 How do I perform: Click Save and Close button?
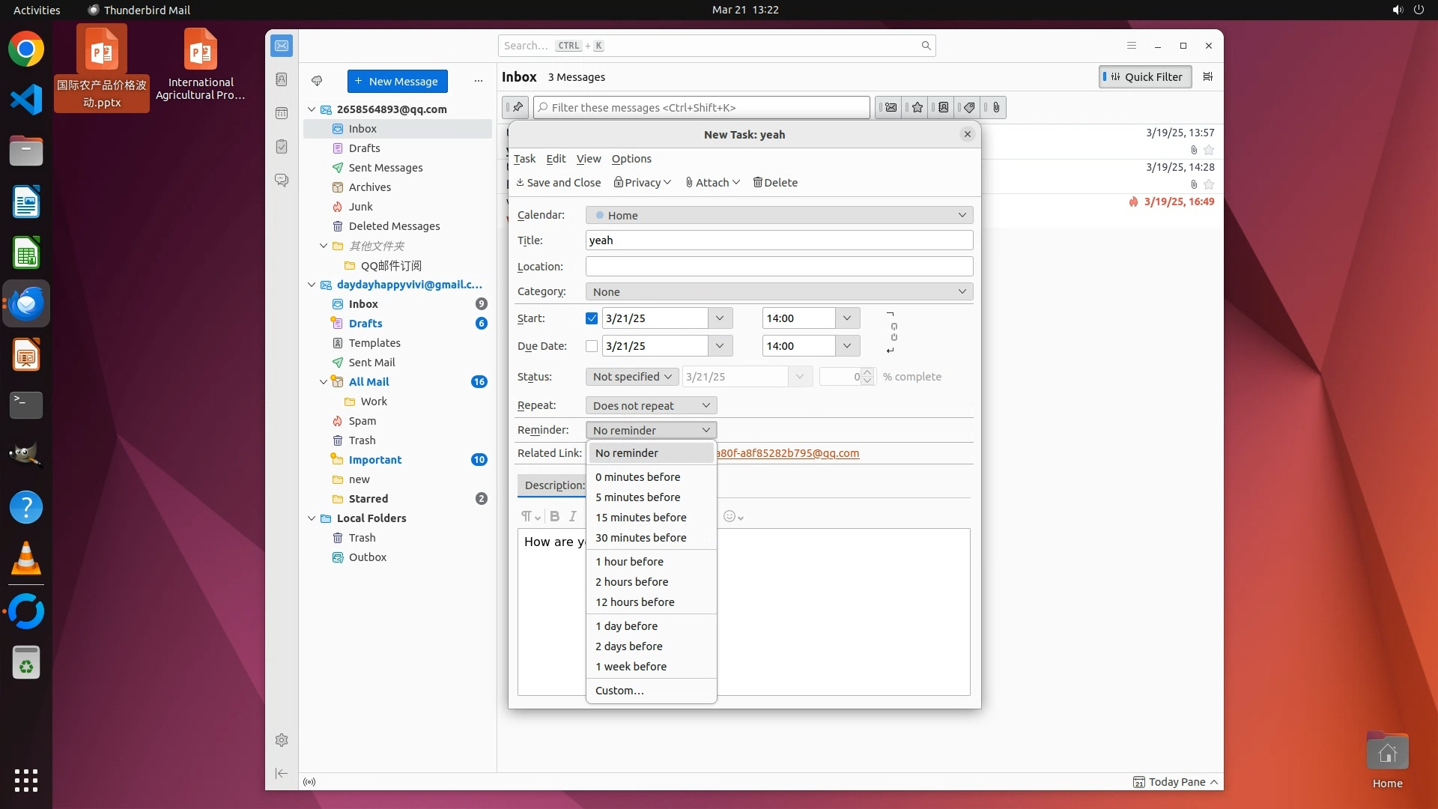coord(558,183)
